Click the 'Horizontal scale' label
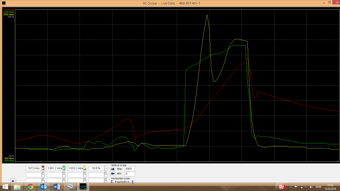 tap(120, 178)
